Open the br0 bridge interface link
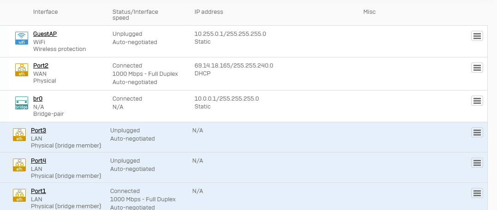This screenshot has width=497, height=210. point(38,98)
